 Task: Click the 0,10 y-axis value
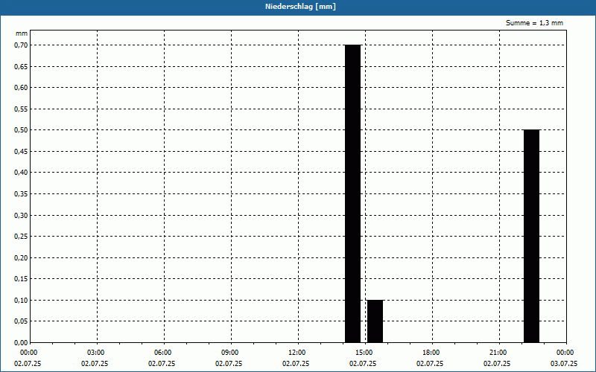21,301
